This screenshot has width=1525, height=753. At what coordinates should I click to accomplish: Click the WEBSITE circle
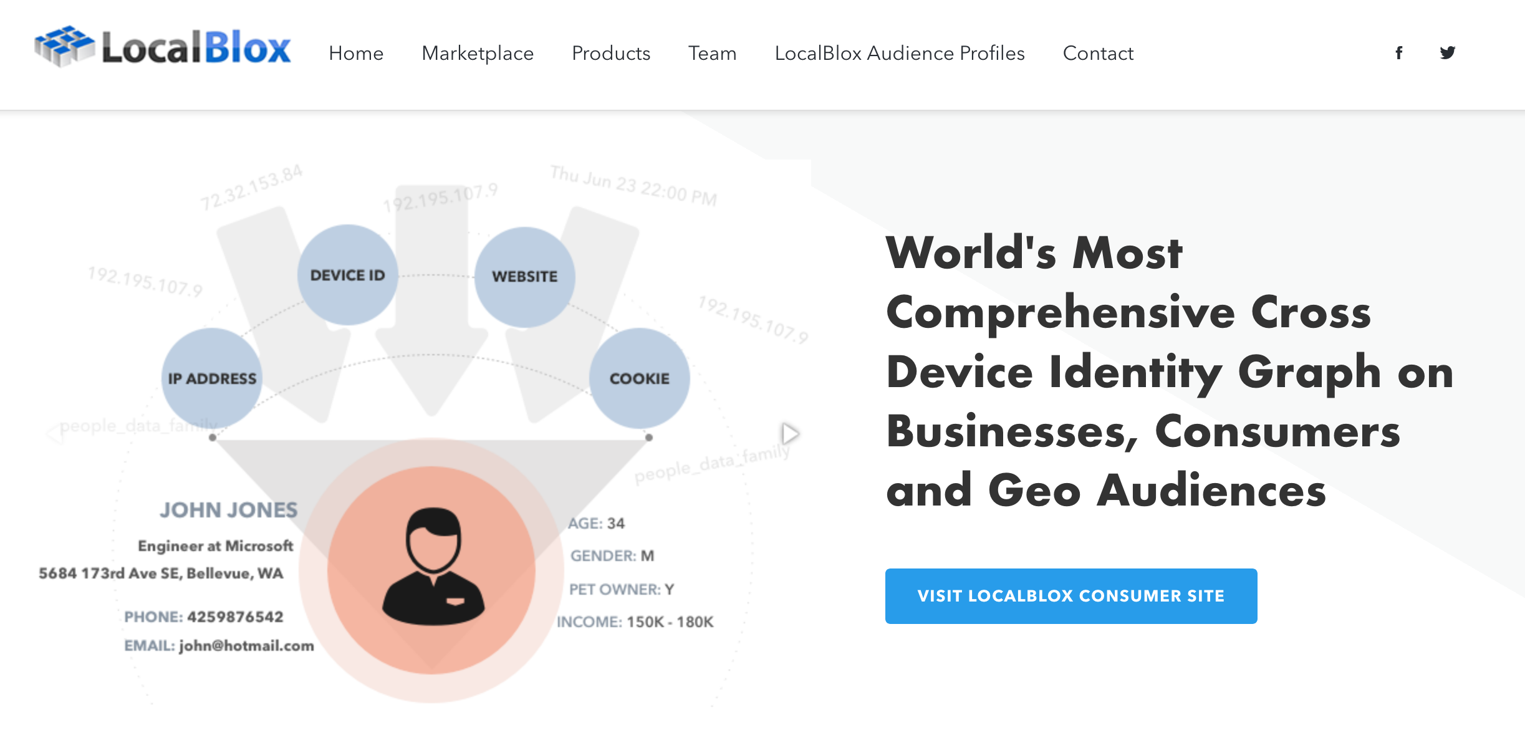click(524, 276)
